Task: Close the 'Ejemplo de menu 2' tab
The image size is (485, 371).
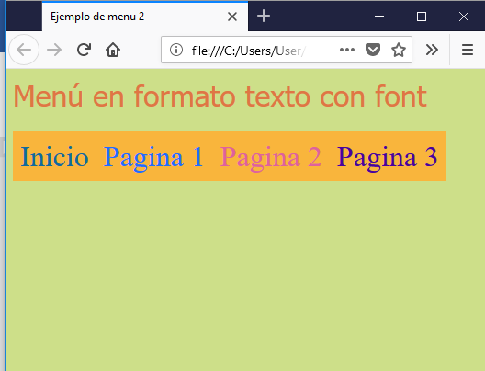Action: (x=232, y=17)
